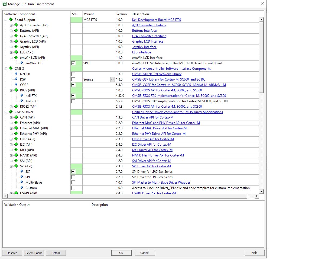Click the Buttons (API) green diamond icon
The image size is (312, 259).
pos(16,30)
